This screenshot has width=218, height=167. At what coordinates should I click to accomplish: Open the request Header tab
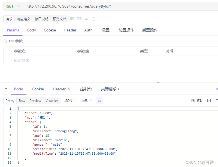70,30
